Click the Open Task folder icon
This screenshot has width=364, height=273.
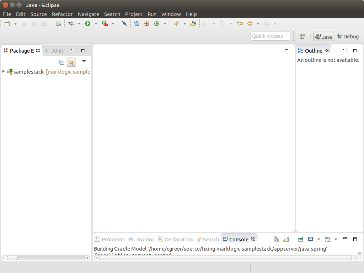[193, 23]
